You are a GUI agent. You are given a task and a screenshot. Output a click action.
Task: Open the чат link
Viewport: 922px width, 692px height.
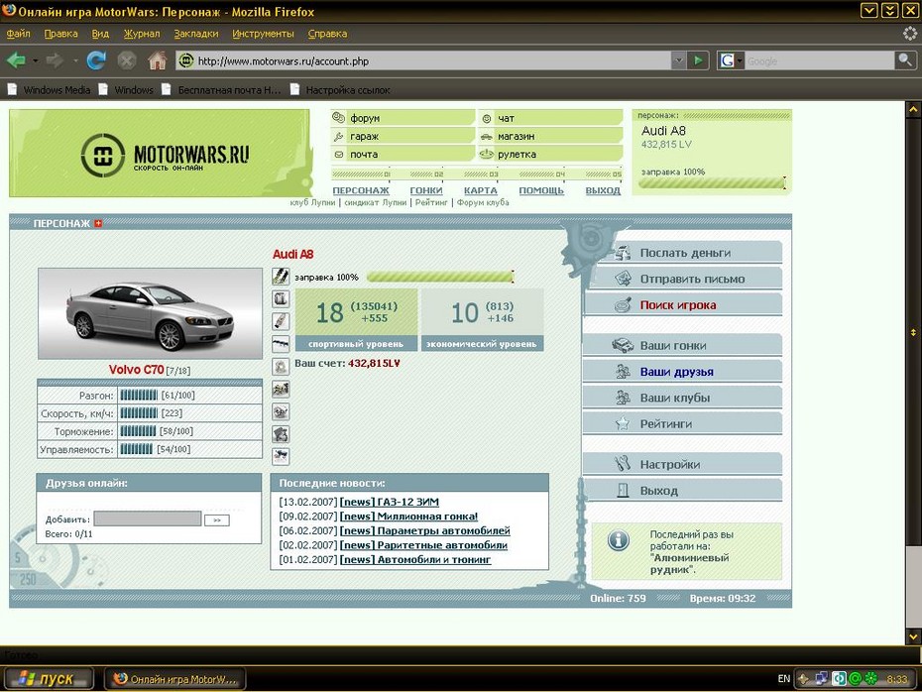[506, 118]
